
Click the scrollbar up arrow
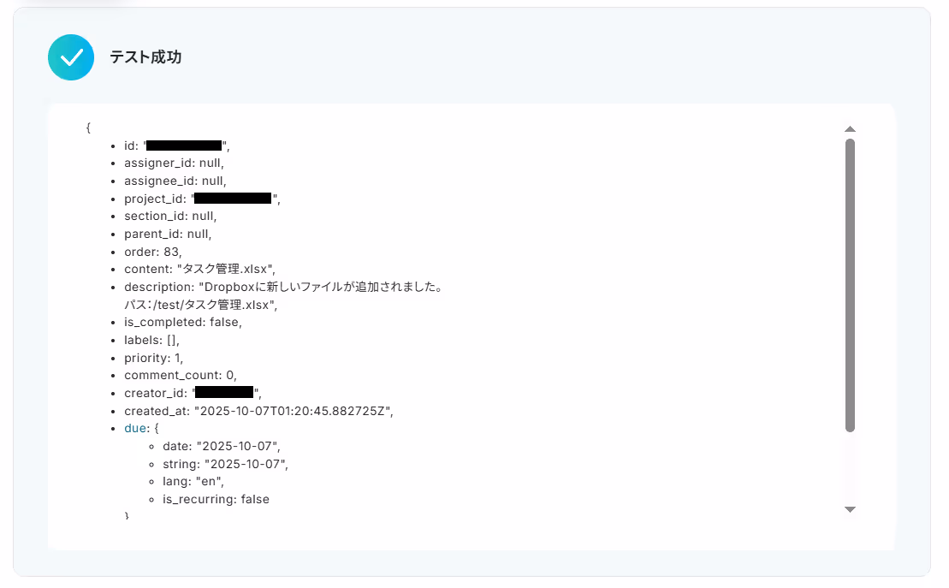(x=850, y=129)
